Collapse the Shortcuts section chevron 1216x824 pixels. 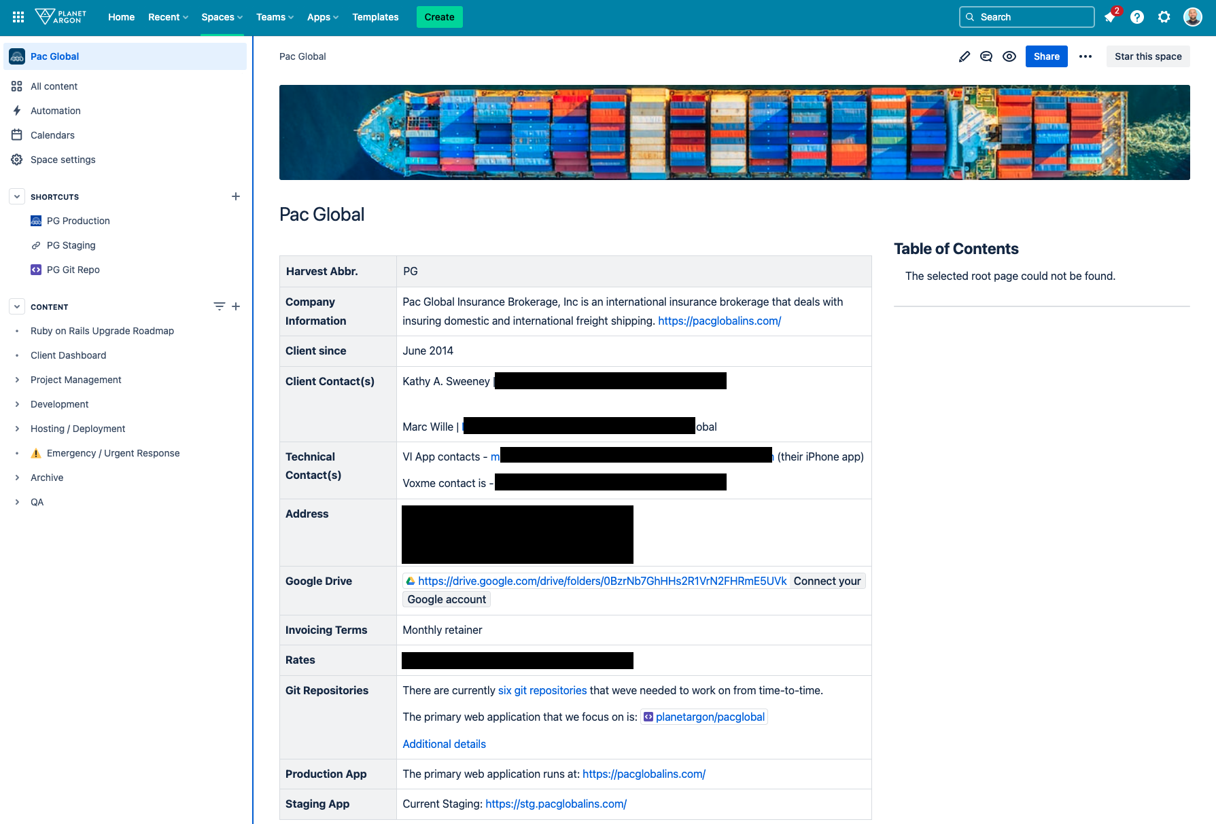click(x=17, y=196)
